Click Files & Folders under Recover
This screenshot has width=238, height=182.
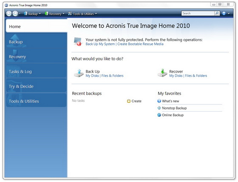click(x=196, y=76)
